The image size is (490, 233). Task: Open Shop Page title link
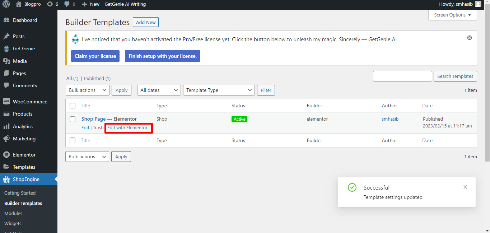(x=93, y=119)
